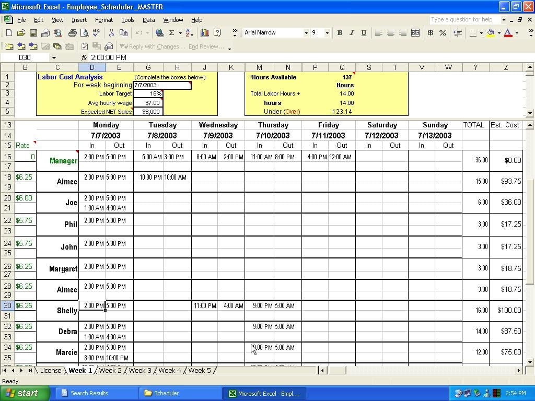Image resolution: width=535 pixels, height=401 pixels.
Task: Apply percent style formatting
Action: pyautogui.click(x=442, y=32)
